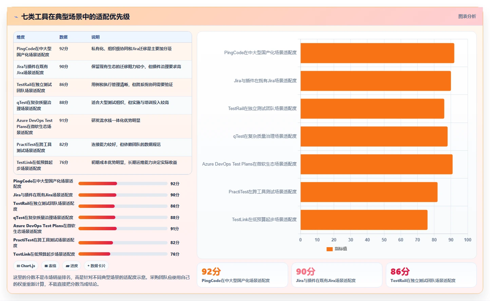Toggle the 指标值 legend swatch in chart

pos(329,249)
